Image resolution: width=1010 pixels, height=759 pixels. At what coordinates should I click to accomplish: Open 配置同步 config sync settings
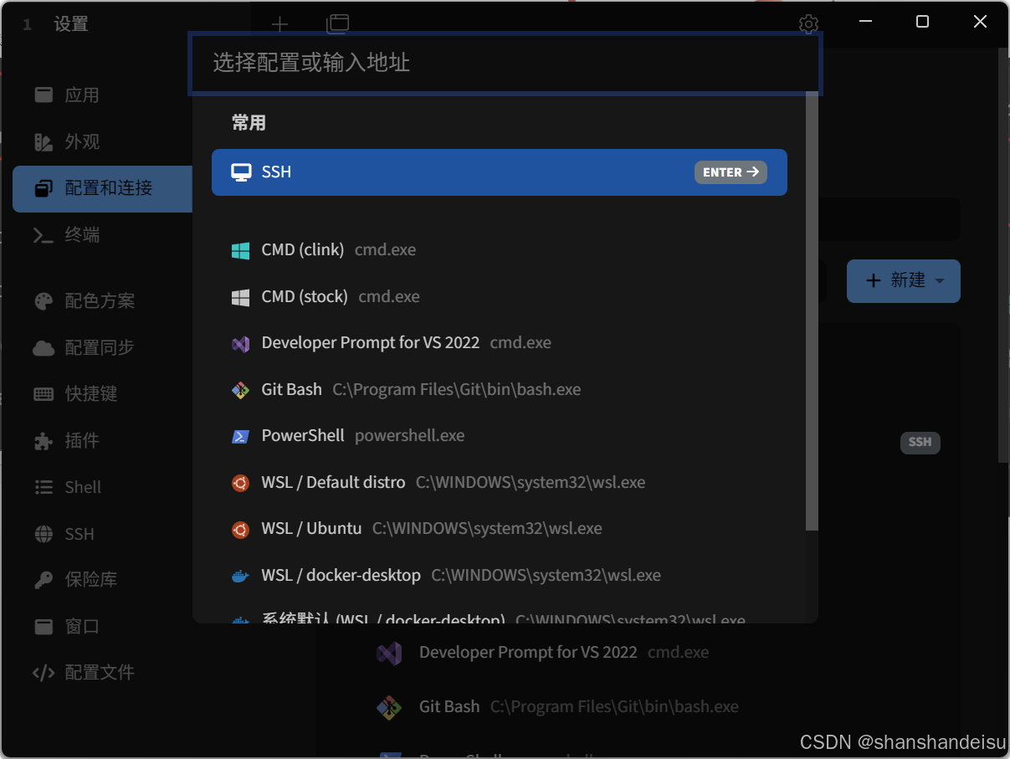tap(102, 347)
